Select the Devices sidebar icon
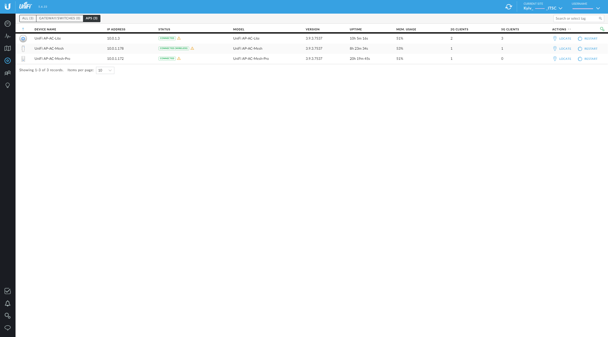Viewport: 608px width, 337px height. coord(8,61)
